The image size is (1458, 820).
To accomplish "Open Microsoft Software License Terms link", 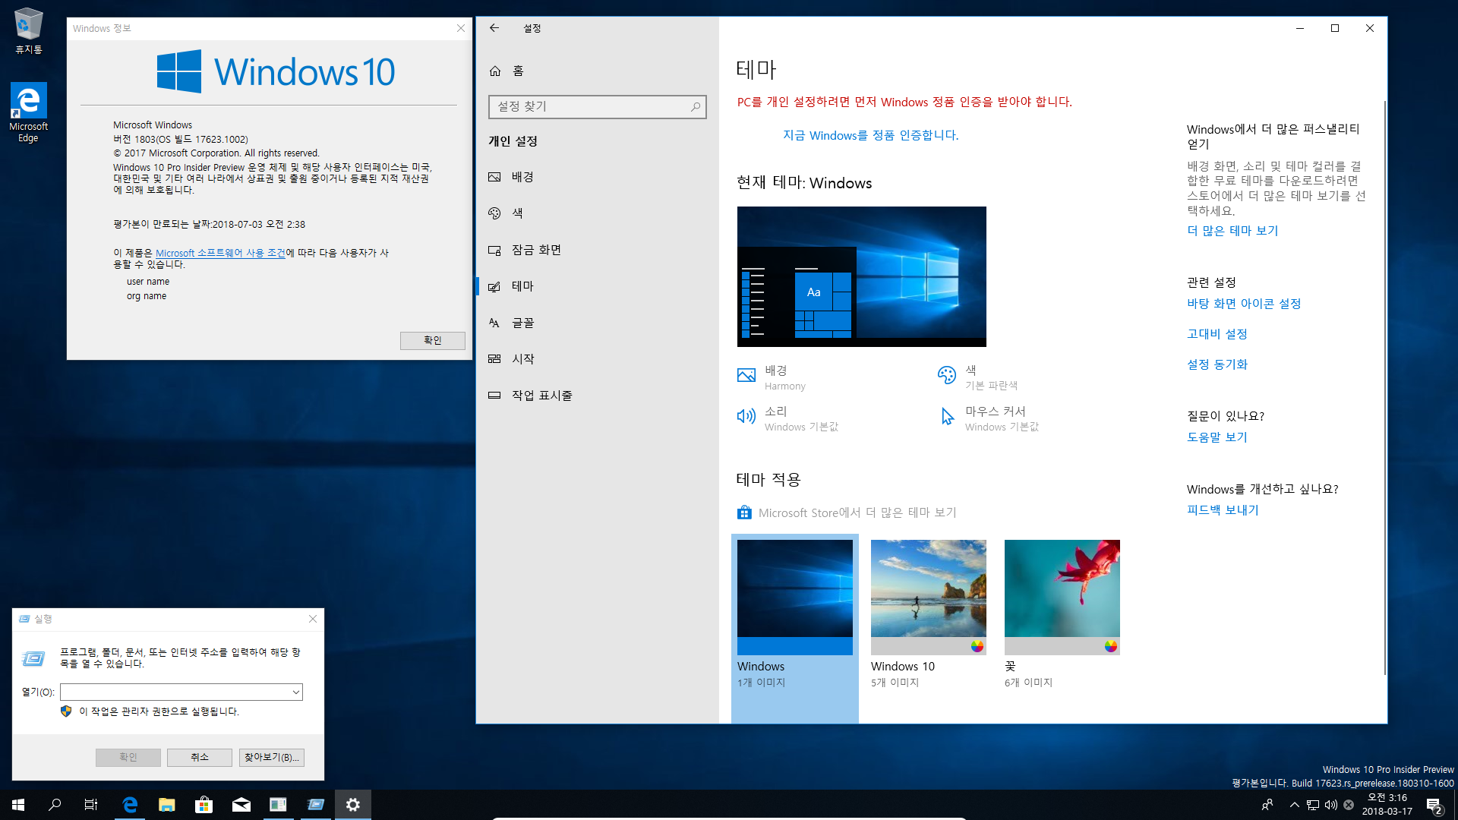I will pyautogui.click(x=220, y=253).
